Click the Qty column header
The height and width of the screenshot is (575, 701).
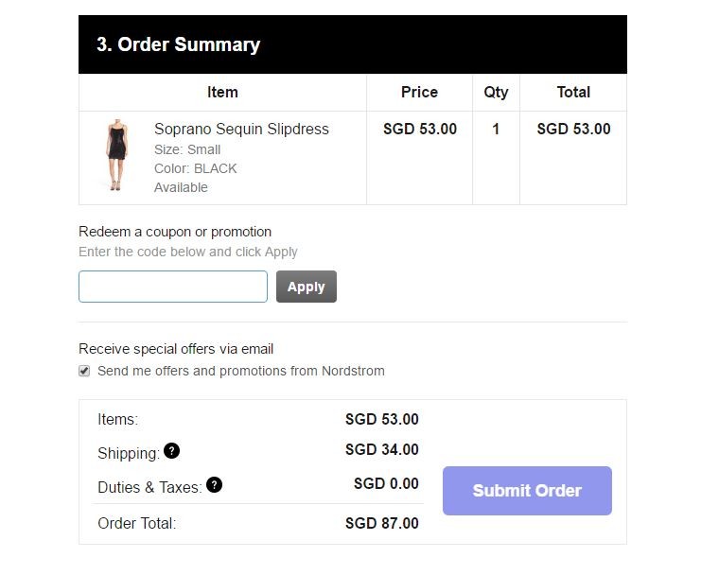(496, 93)
